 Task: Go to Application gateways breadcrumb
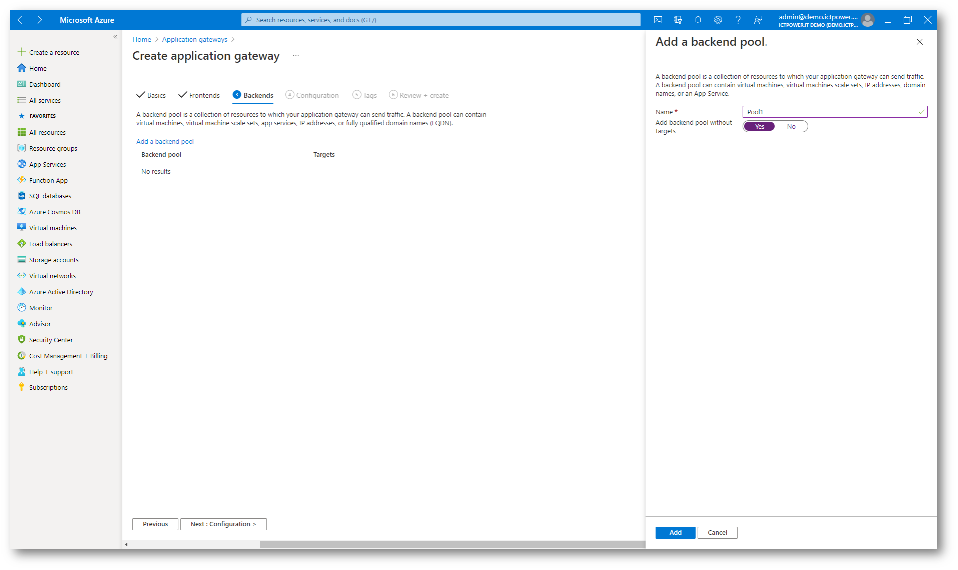[194, 39]
